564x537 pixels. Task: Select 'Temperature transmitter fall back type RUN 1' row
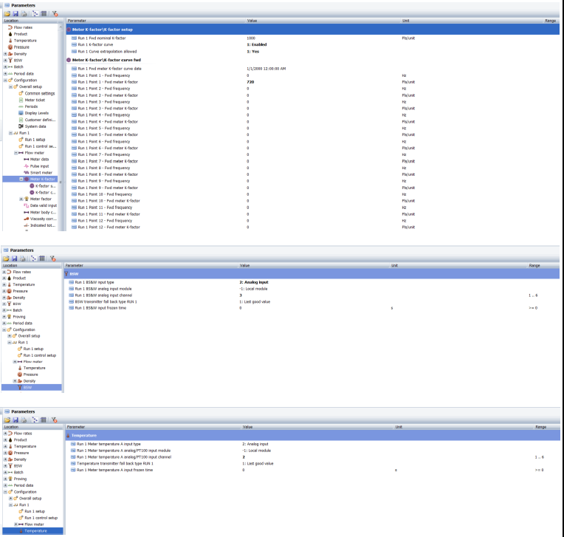(312, 464)
